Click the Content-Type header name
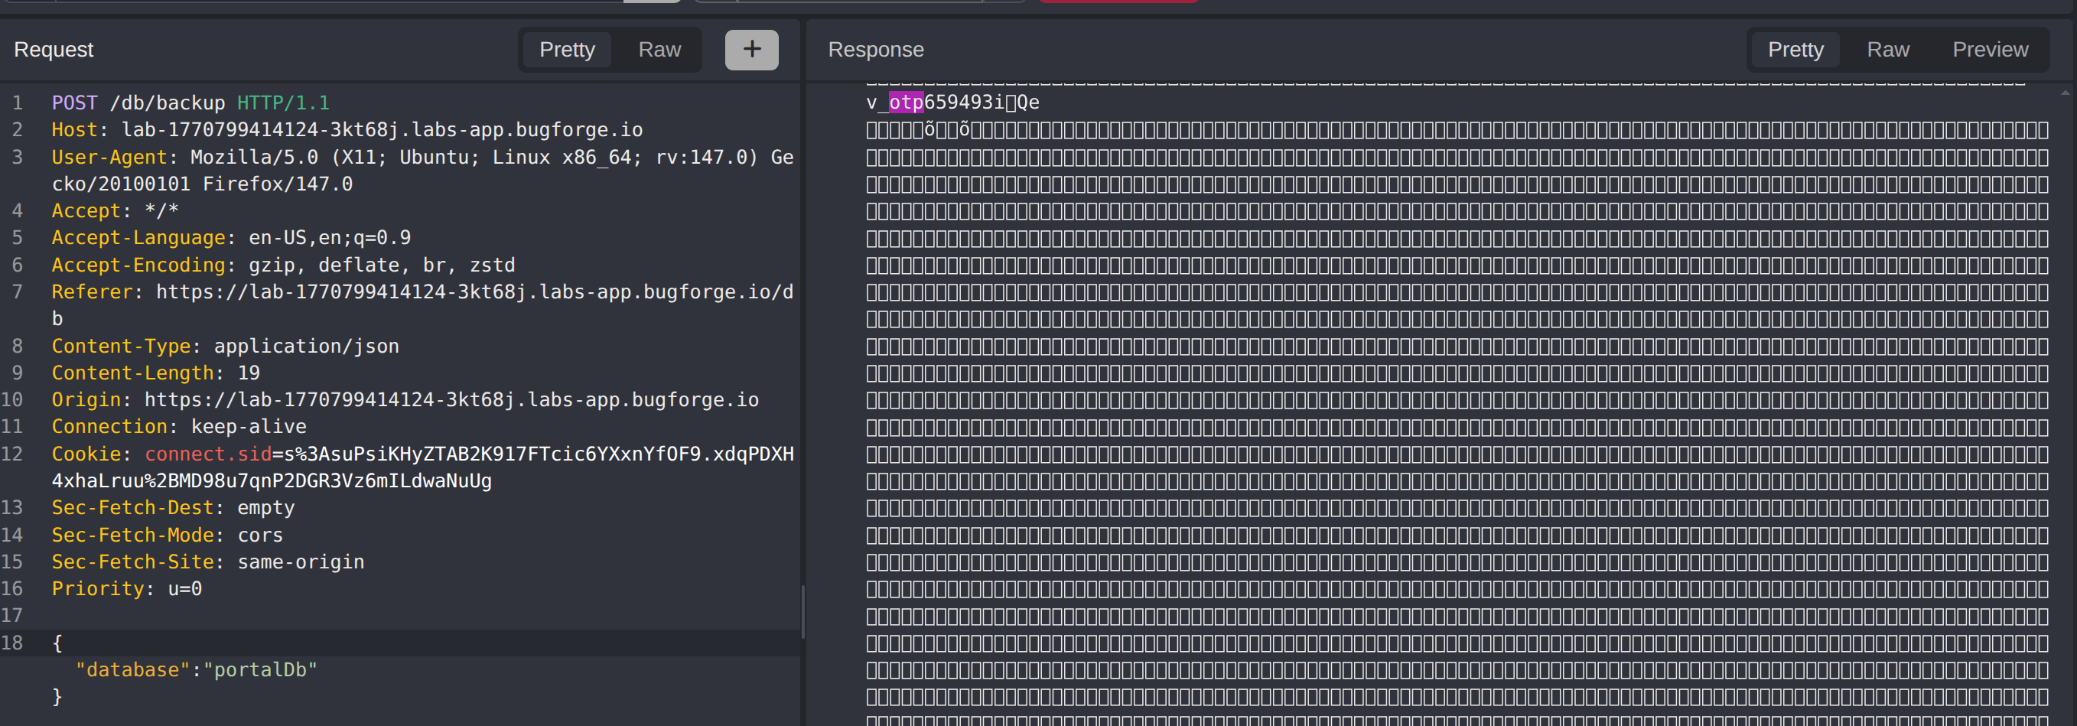The width and height of the screenshot is (2077, 726). [x=121, y=346]
